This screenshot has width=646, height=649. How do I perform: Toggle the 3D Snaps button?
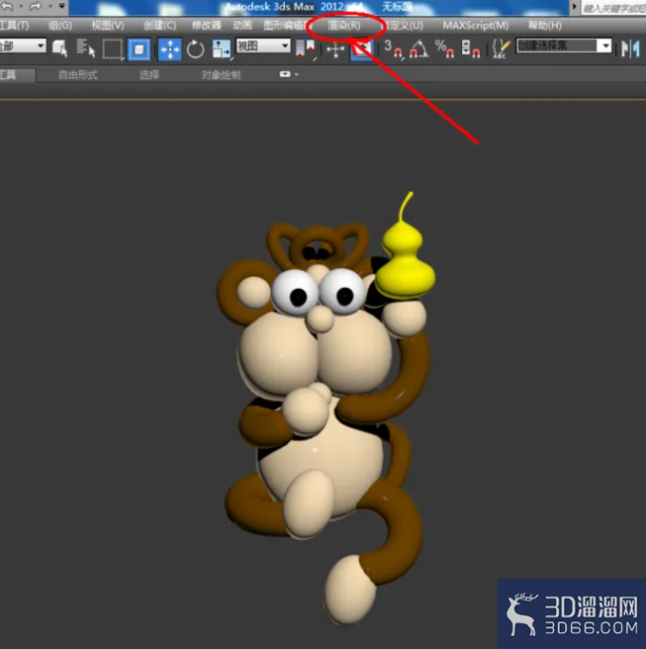pos(393,49)
